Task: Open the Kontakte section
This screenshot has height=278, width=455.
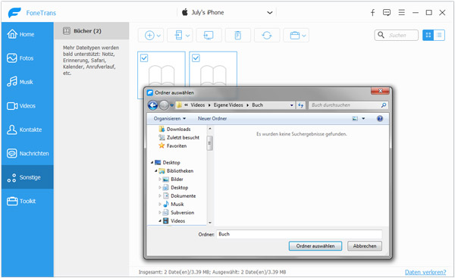Action: point(27,130)
